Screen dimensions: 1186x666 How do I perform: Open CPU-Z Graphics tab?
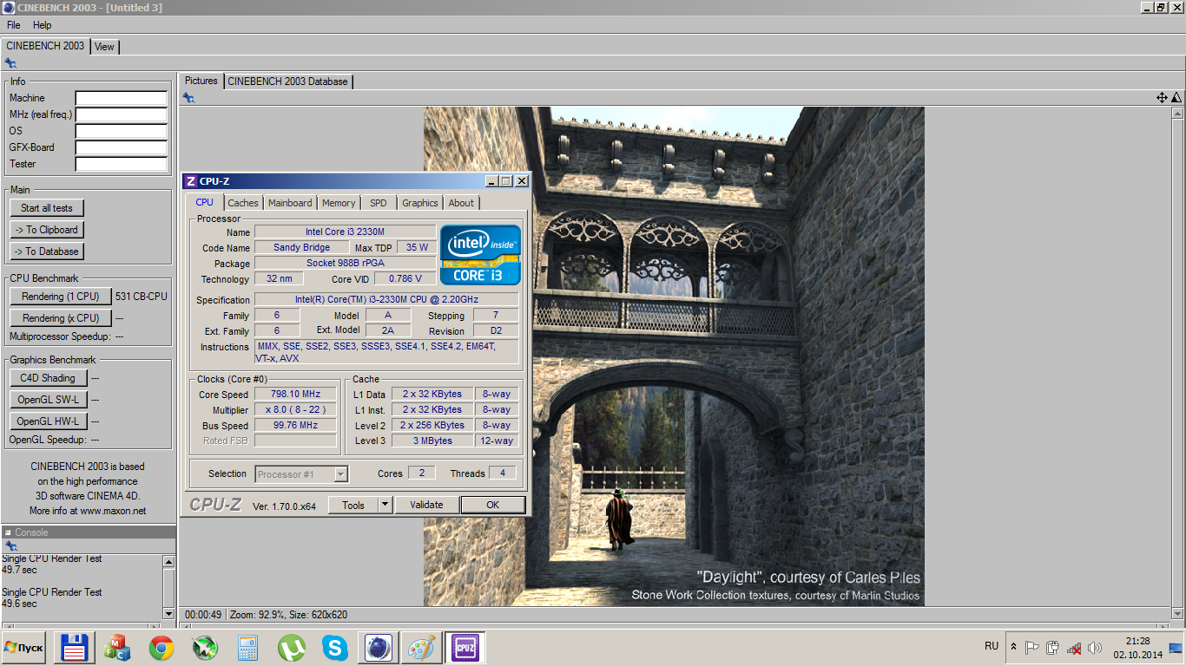point(420,203)
